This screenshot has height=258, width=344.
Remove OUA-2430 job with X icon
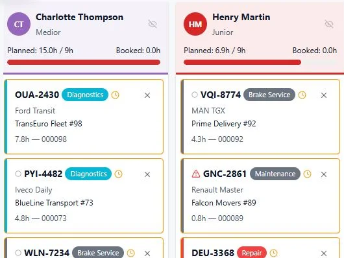tap(147, 95)
